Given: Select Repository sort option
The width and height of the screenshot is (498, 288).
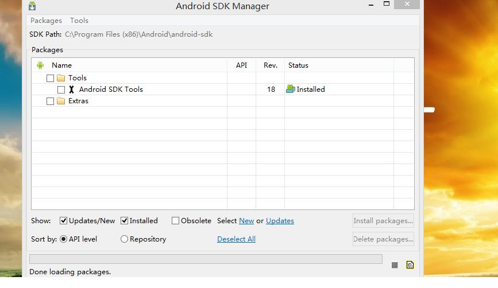Looking at the screenshot, I should [124, 239].
